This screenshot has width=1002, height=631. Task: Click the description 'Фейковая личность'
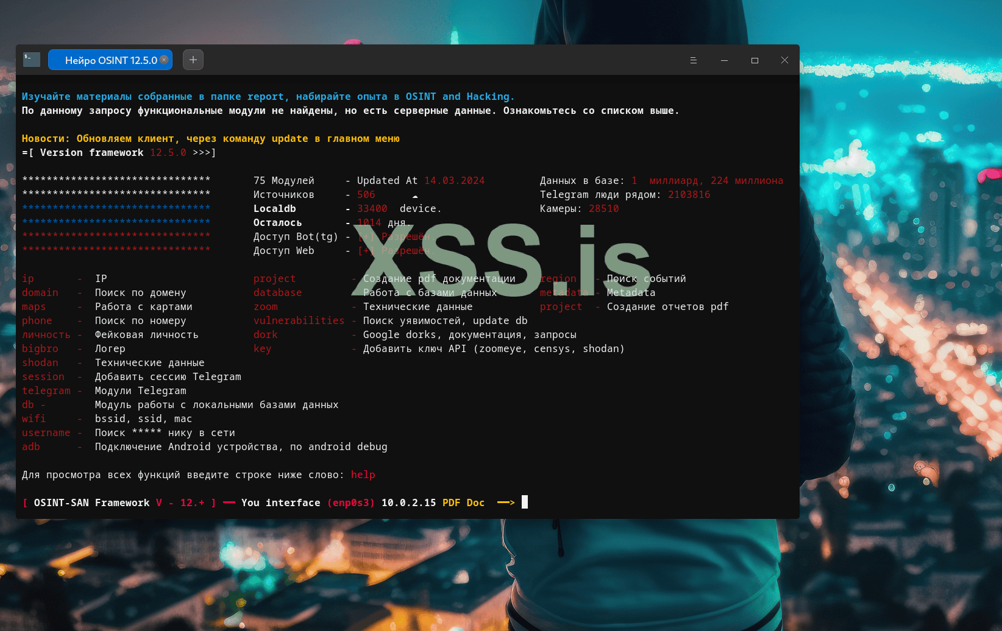click(147, 334)
